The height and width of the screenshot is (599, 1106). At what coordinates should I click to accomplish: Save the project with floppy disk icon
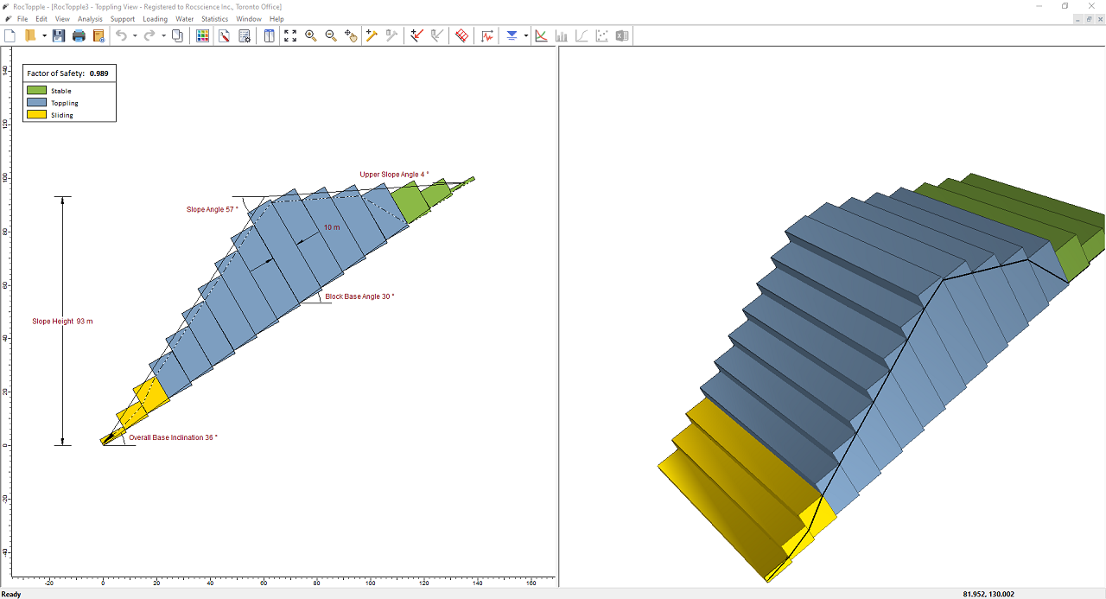point(59,35)
